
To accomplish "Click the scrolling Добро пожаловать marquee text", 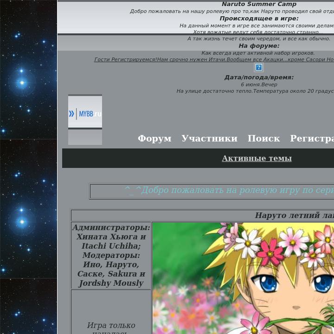I will coord(229,190).
